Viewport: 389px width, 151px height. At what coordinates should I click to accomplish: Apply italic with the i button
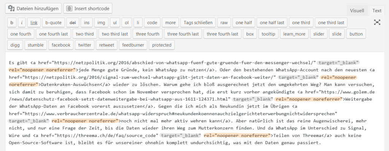point(22,22)
